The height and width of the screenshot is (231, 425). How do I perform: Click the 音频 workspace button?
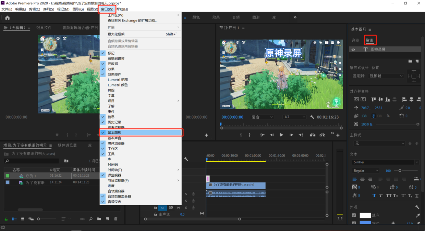(x=236, y=17)
